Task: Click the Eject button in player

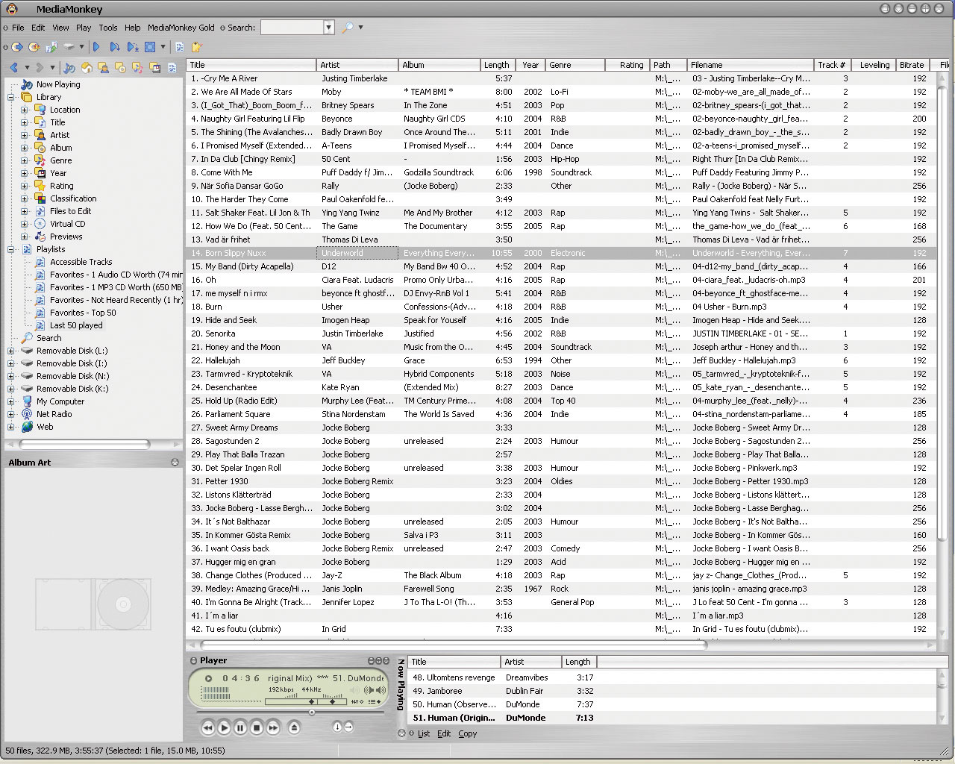Action: 294,727
